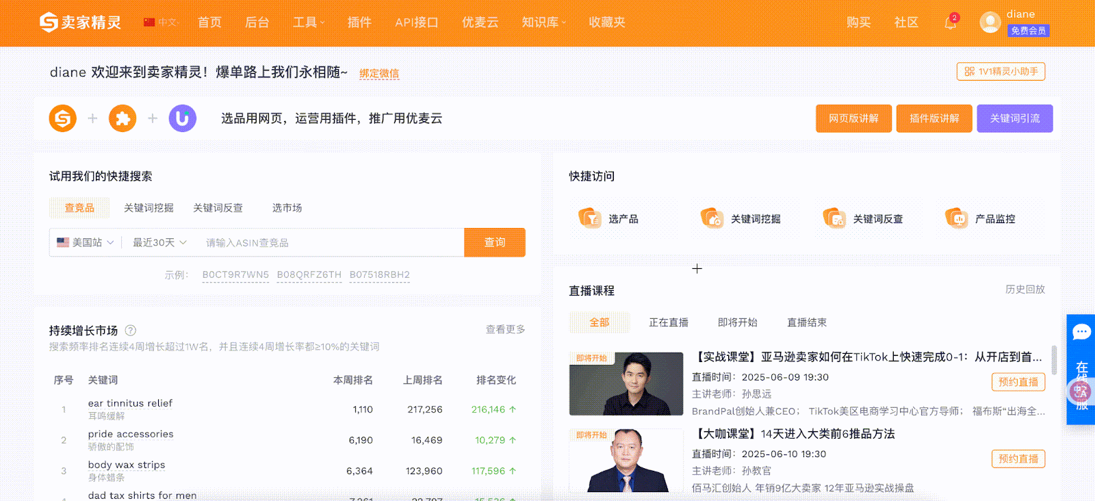Open the 14天 course instructor thumbnail
Image resolution: width=1095 pixels, height=501 pixels.
click(x=626, y=461)
